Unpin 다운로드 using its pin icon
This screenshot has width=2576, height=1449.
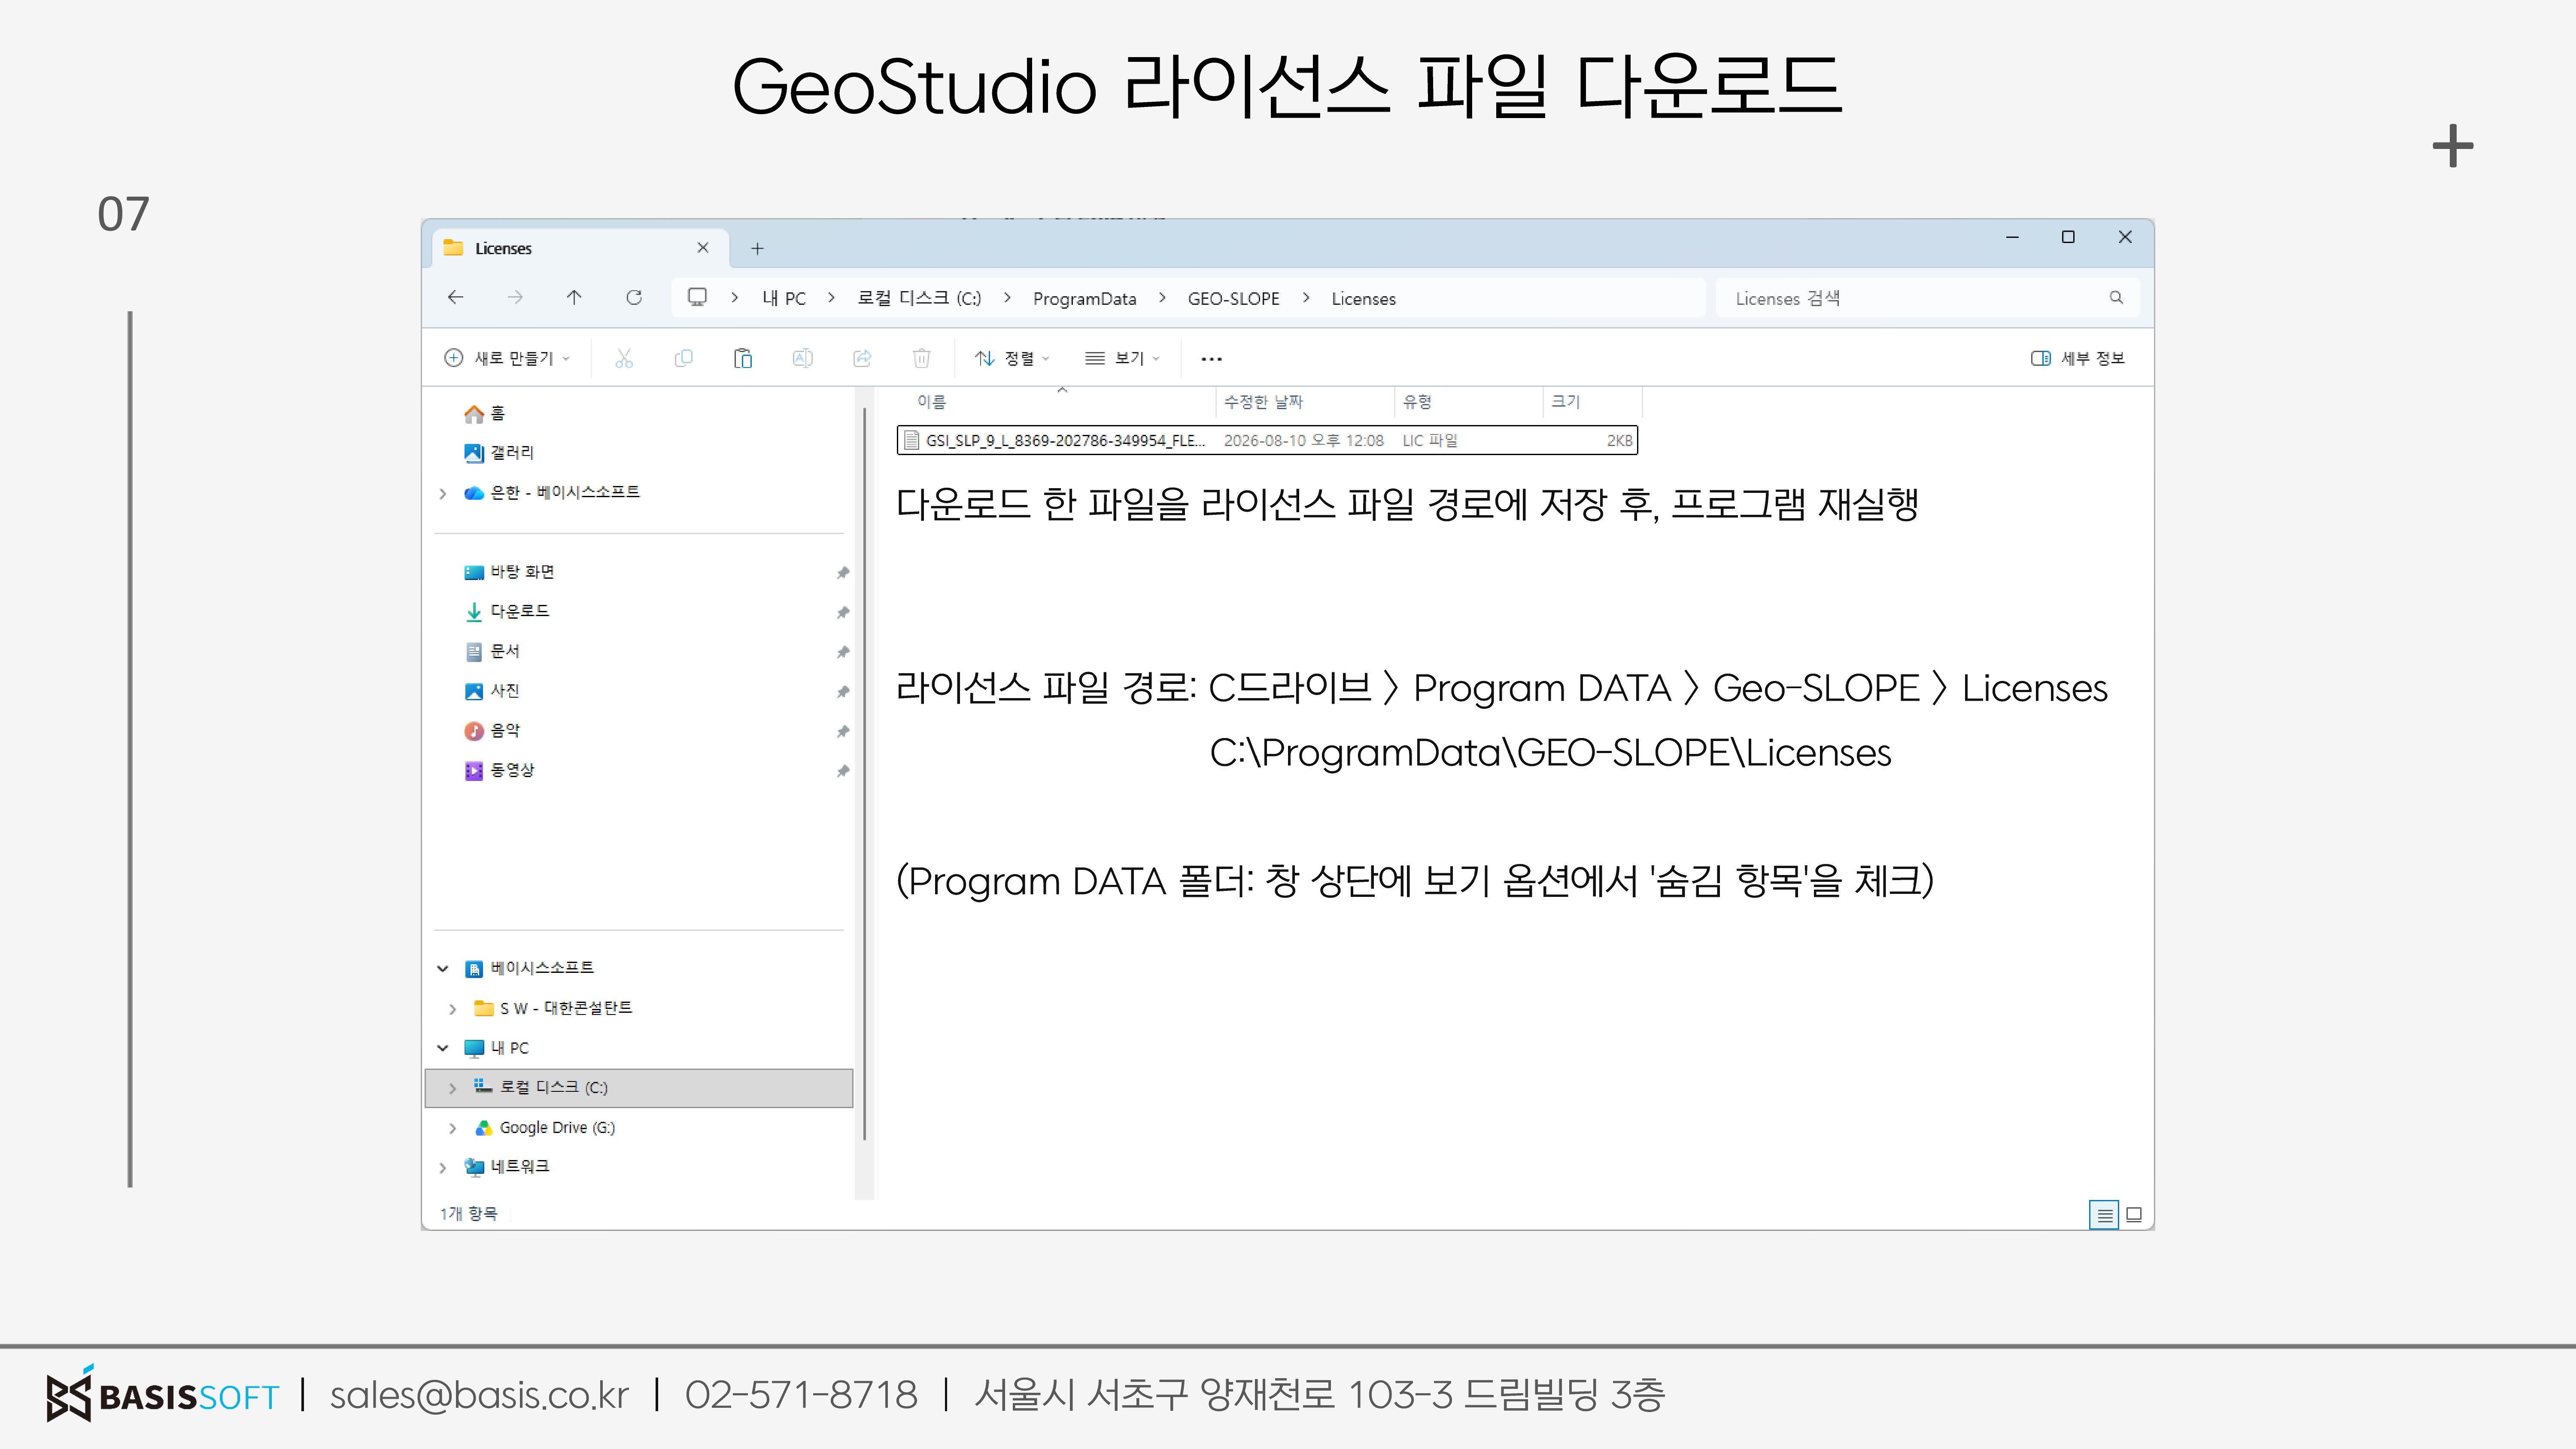(x=843, y=613)
